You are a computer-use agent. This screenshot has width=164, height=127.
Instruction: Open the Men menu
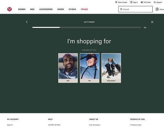click(32, 9)
